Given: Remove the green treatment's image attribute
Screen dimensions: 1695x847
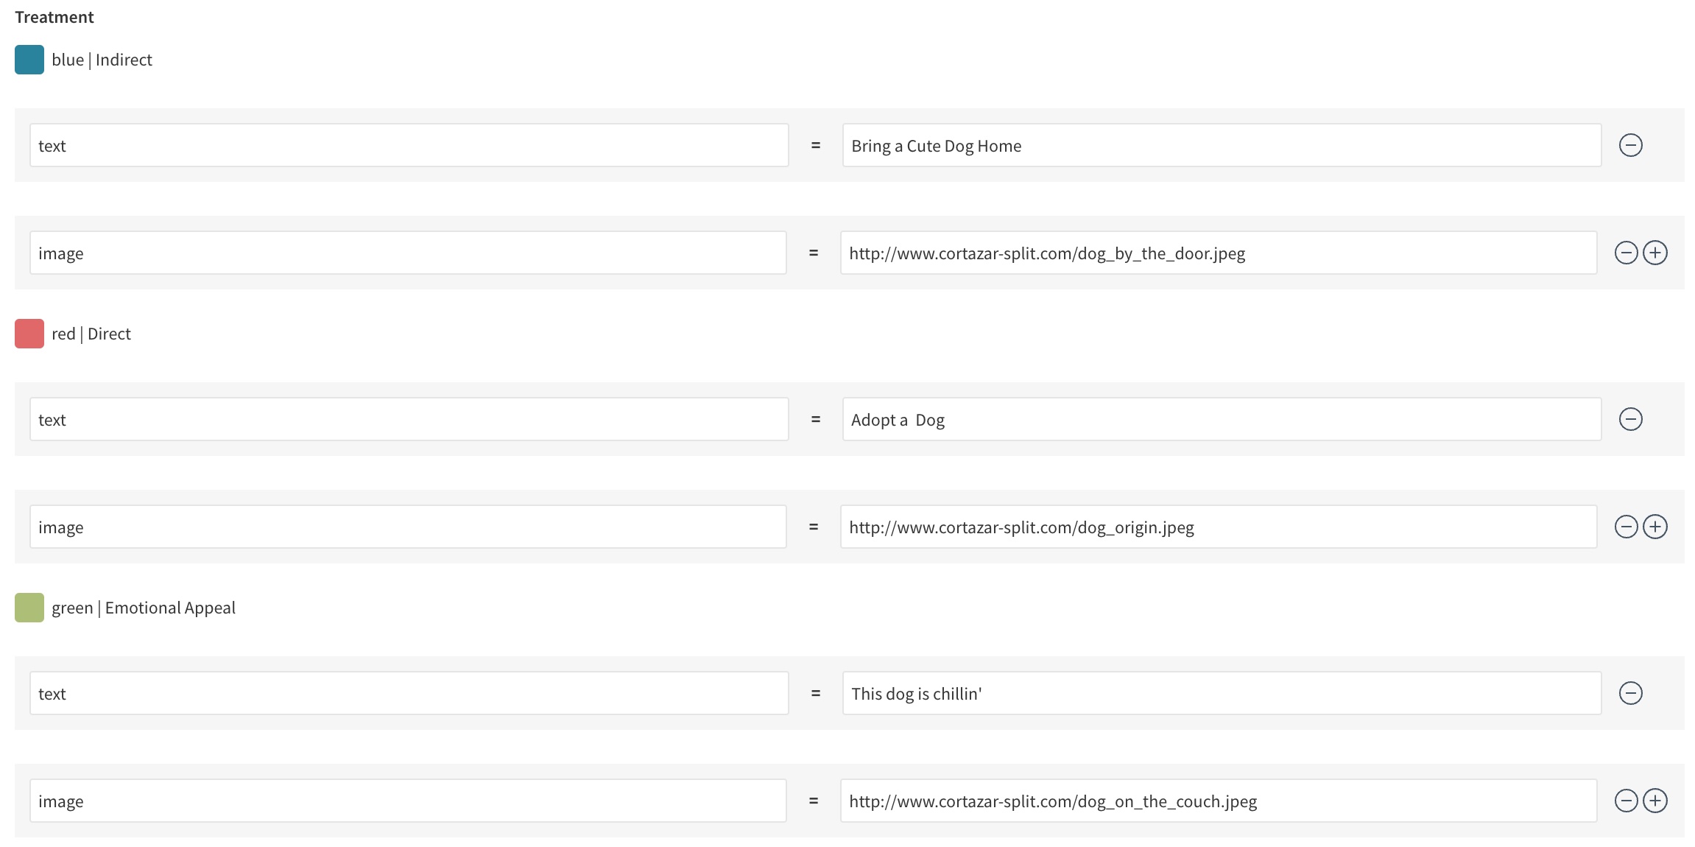Looking at the screenshot, I should coord(1626,801).
